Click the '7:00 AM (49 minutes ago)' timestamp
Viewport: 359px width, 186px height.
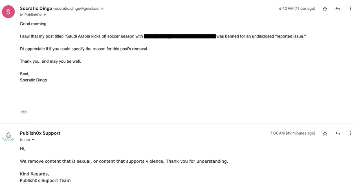[x=293, y=133]
